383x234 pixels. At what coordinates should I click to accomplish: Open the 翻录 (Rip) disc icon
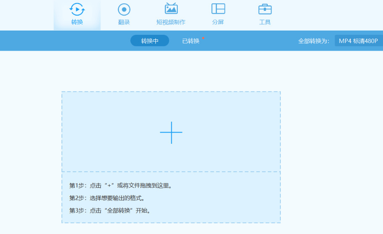124,10
